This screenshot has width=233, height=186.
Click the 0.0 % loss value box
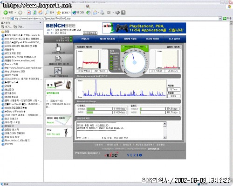[174, 96]
